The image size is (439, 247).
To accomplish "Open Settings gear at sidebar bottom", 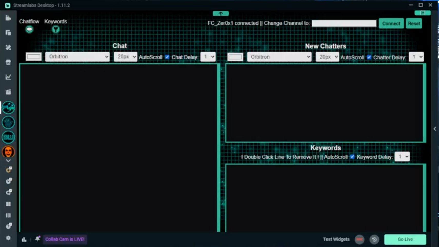I will coord(8,238).
